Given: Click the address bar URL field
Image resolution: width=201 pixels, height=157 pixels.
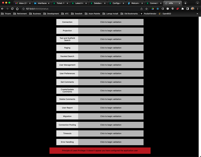Looking at the screenshot, I should coord(81,9).
